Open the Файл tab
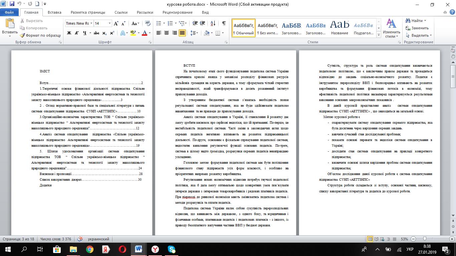The image size is (456, 256). [x=9, y=12]
